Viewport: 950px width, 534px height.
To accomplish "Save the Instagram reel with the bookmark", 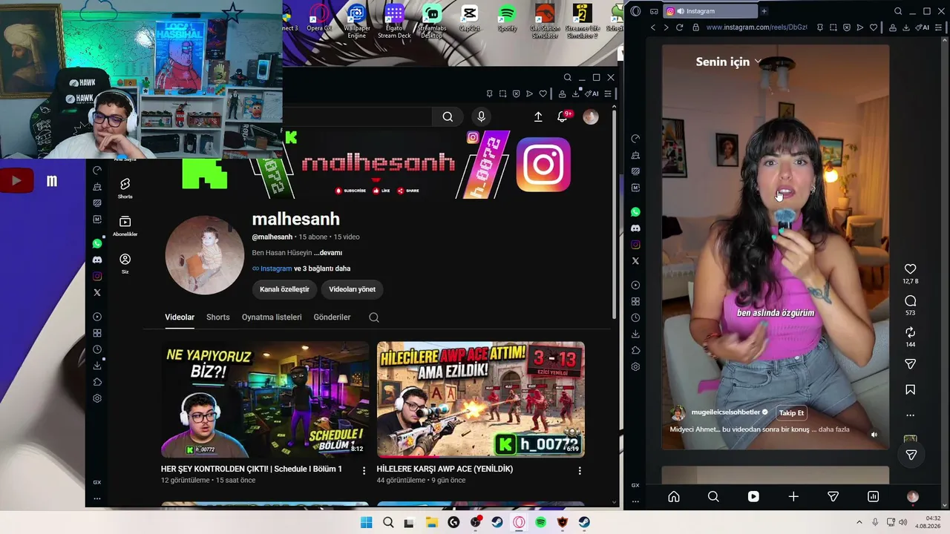I will (911, 389).
